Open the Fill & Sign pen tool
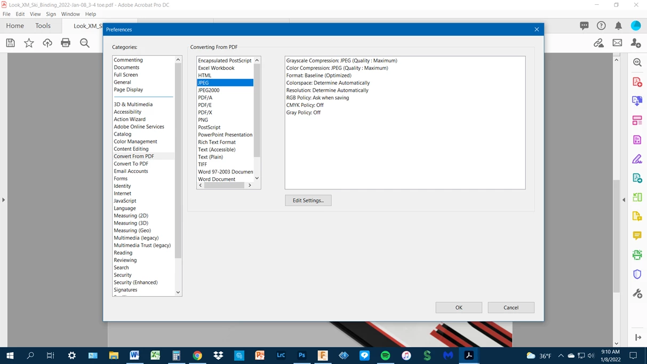647x364 pixels. coord(637,159)
